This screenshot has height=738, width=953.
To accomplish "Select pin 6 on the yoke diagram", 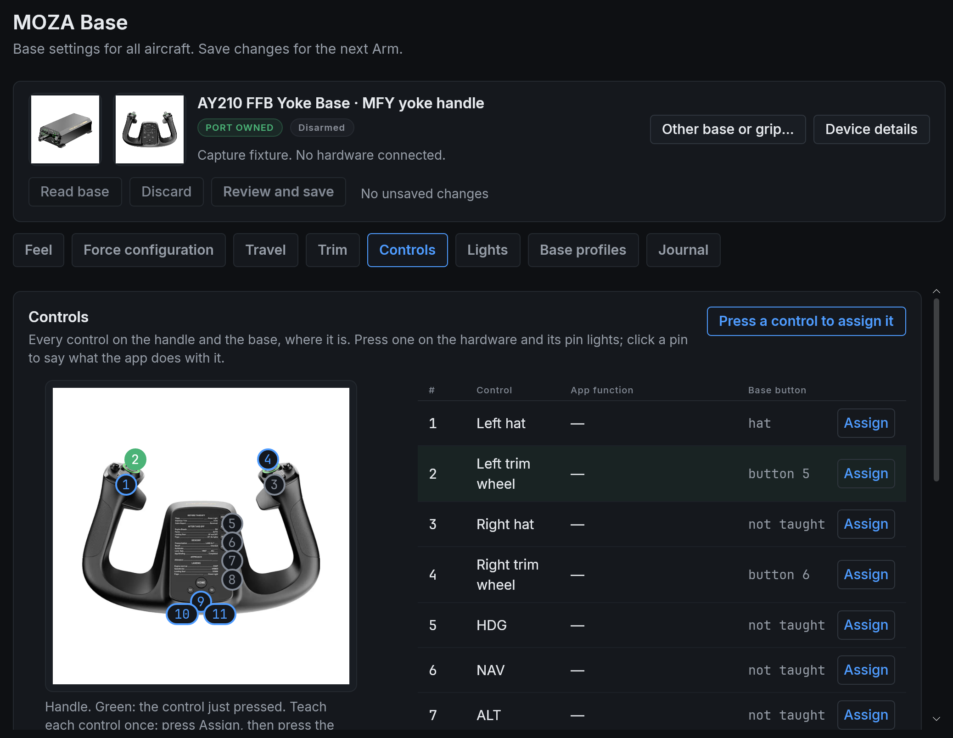I will coord(232,542).
